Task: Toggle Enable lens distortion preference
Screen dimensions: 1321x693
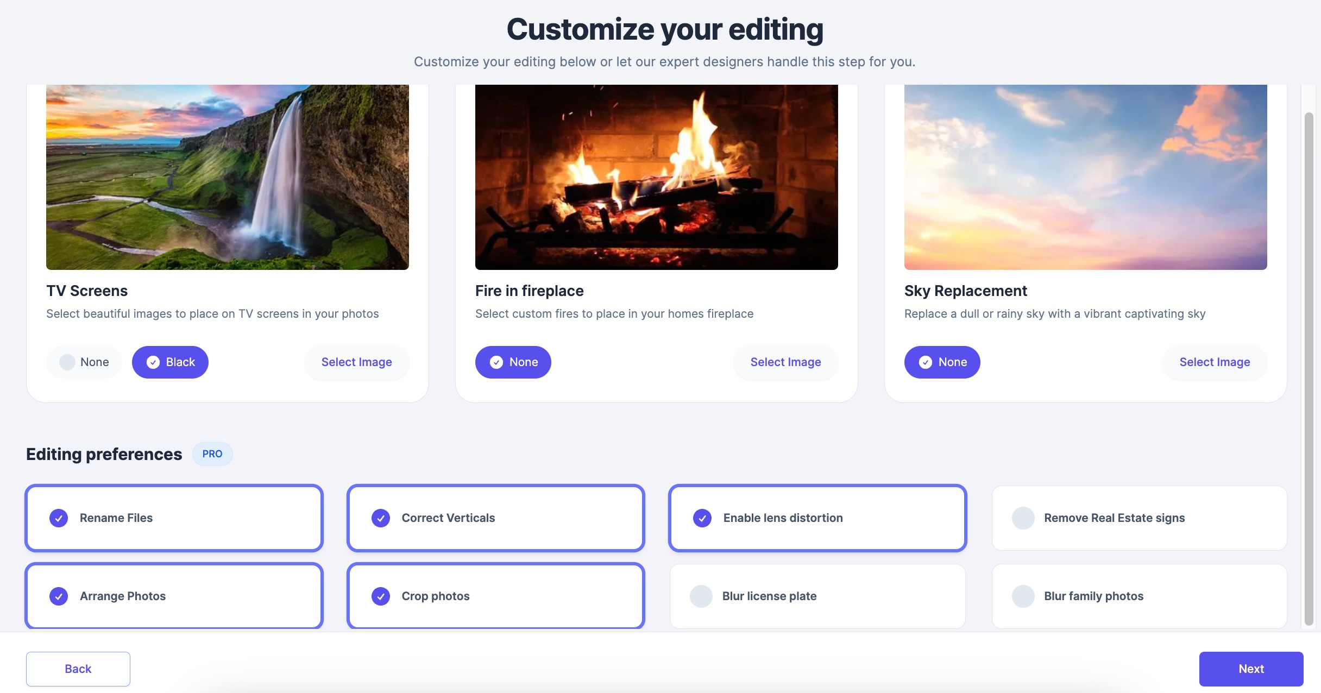Action: coord(817,518)
